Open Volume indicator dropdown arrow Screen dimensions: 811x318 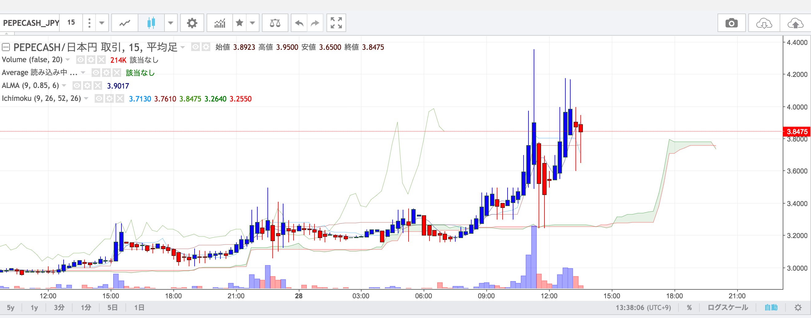[x=68, y=60]
